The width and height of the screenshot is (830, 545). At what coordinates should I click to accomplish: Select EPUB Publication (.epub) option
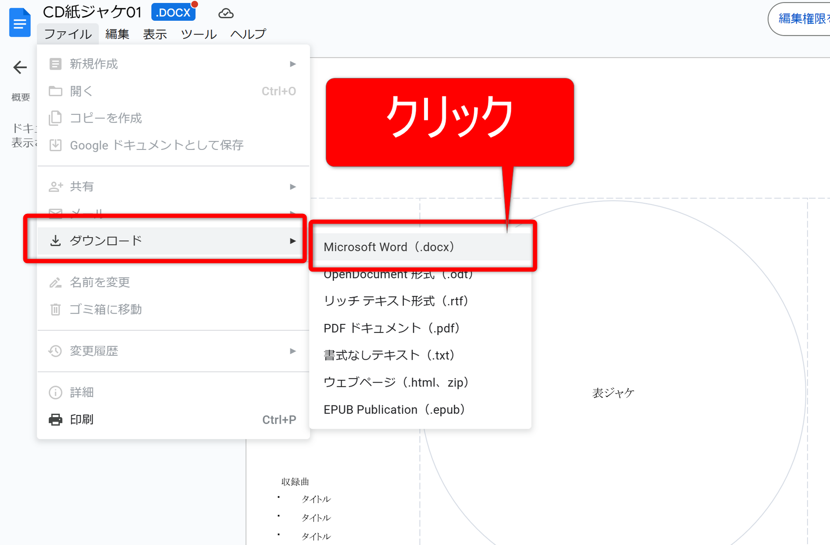[394, 409]
